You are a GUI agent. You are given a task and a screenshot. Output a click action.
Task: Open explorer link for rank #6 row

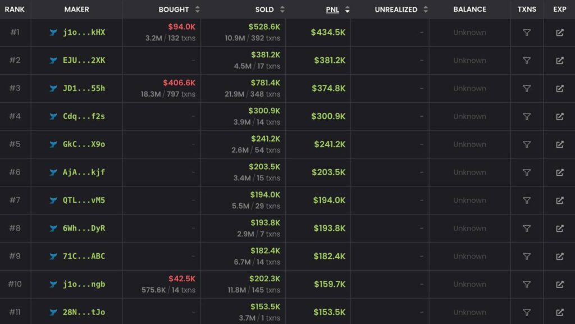559,172
